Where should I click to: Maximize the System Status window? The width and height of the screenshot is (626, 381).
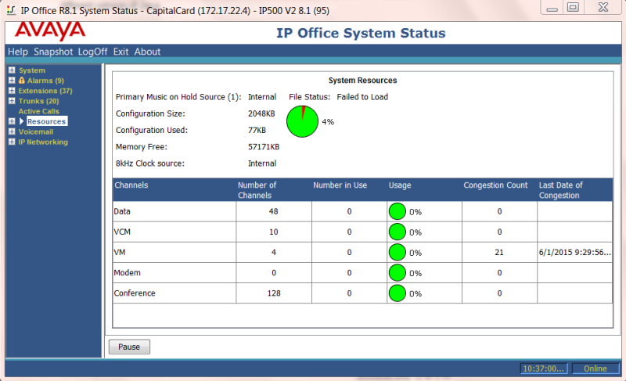[x=574, y=8]
